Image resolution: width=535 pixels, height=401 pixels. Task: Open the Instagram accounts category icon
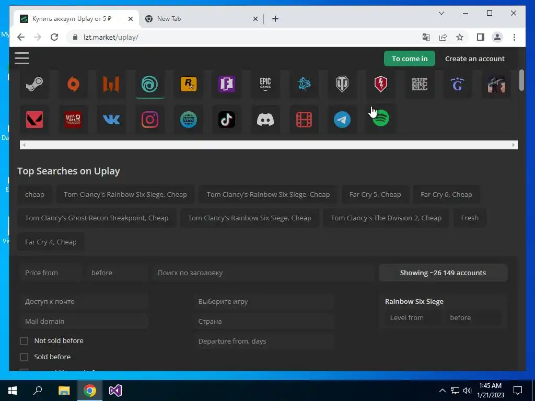pos(150,120)
